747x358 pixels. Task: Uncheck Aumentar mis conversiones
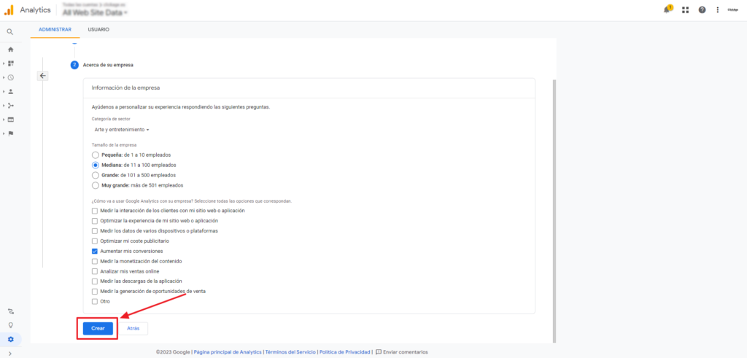click(x=94, y=251)
